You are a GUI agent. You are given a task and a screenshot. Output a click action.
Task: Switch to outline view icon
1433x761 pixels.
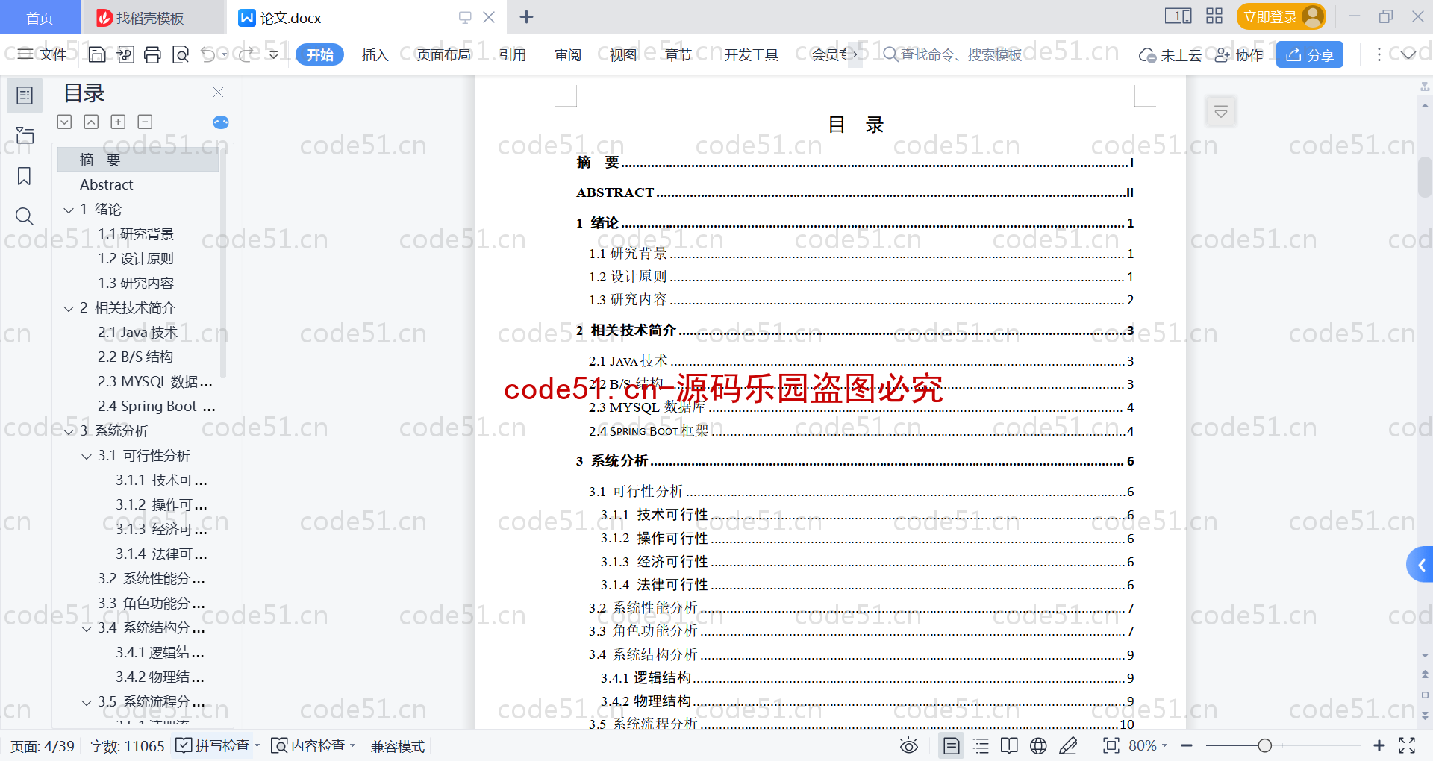[x=981, y=745]
